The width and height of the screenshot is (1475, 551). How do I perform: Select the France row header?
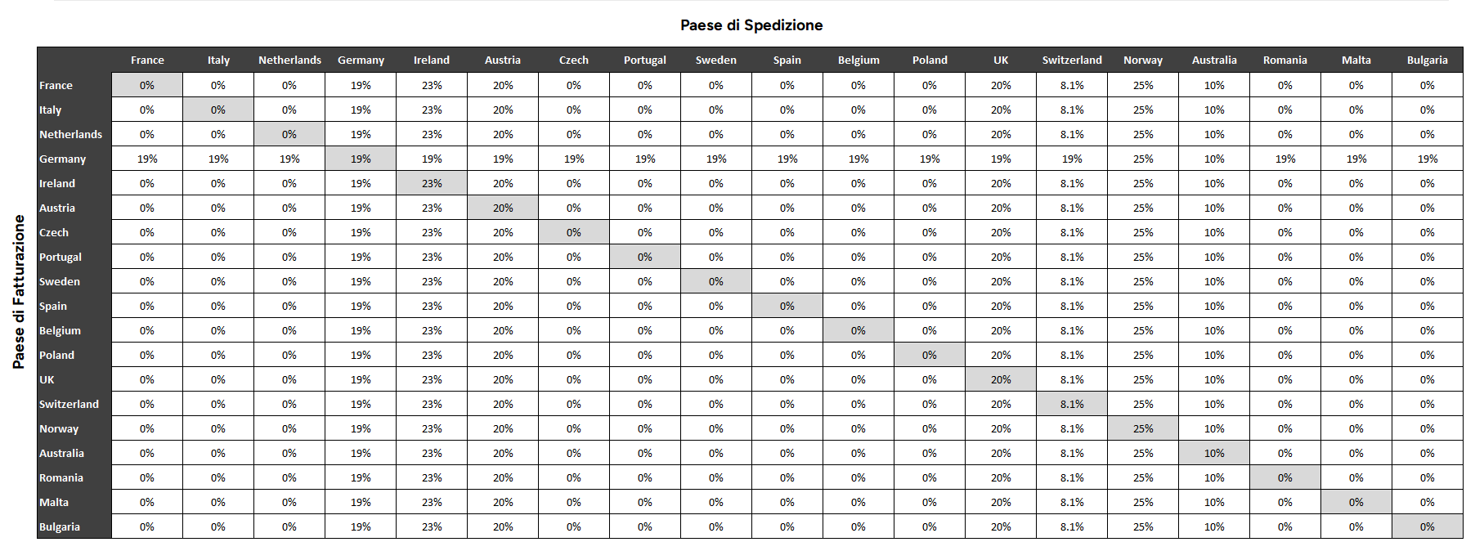[56, 85]
